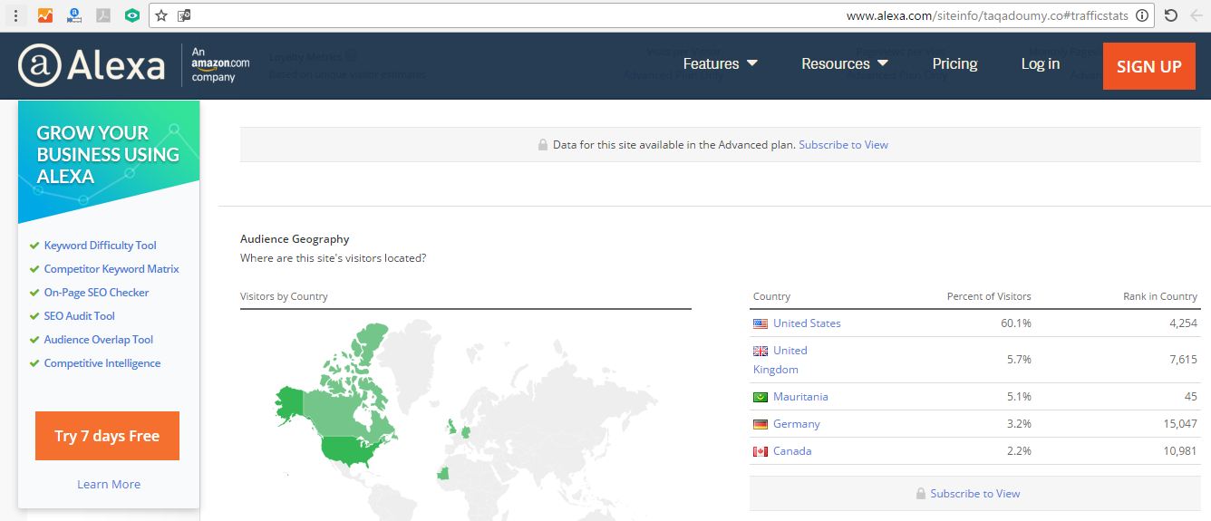The width and height of the screenshot is (1211, 521).
Task: Bookmark this page with the star icon
Action: point(161,15)
